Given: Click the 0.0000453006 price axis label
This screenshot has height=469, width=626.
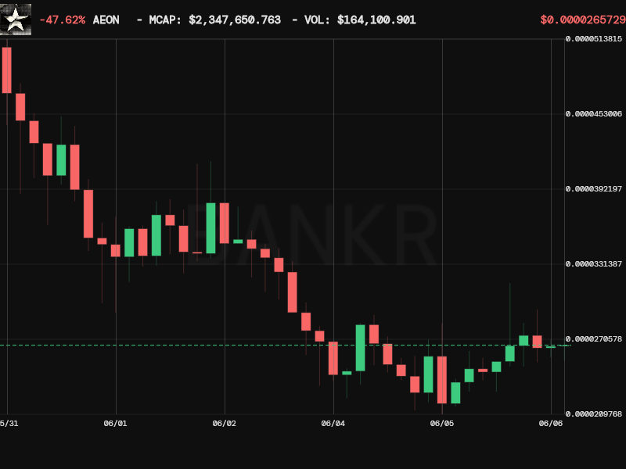Looking at the screenshot, I should coord(594,114).
